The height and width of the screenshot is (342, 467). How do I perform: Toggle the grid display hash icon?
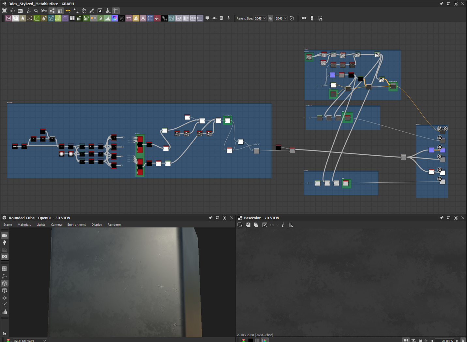[x=116, y=11]
